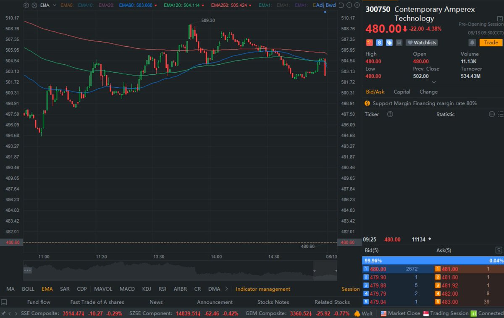Click the blue S badge icon
The width and height of the screenshot is (504, 318).
pyautogui.click(x=380, y=42)
